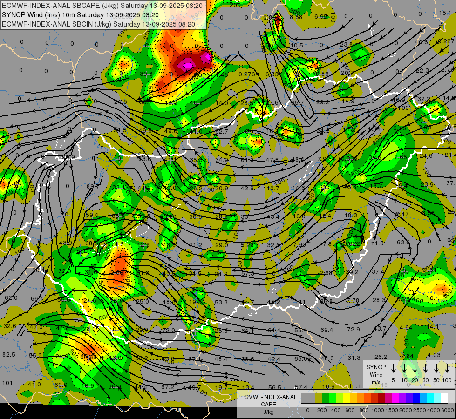
Task: Click the map value '67.2'
Action: (168, 387)
